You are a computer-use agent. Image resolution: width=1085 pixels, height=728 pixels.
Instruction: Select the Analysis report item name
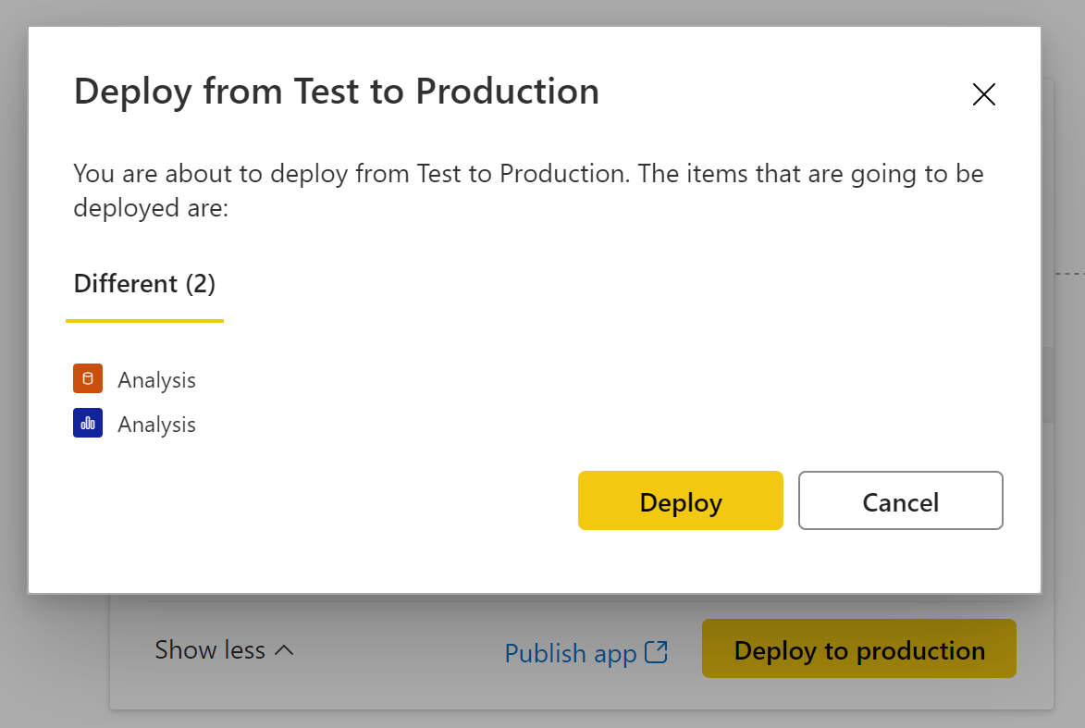(x=156, y=425)
